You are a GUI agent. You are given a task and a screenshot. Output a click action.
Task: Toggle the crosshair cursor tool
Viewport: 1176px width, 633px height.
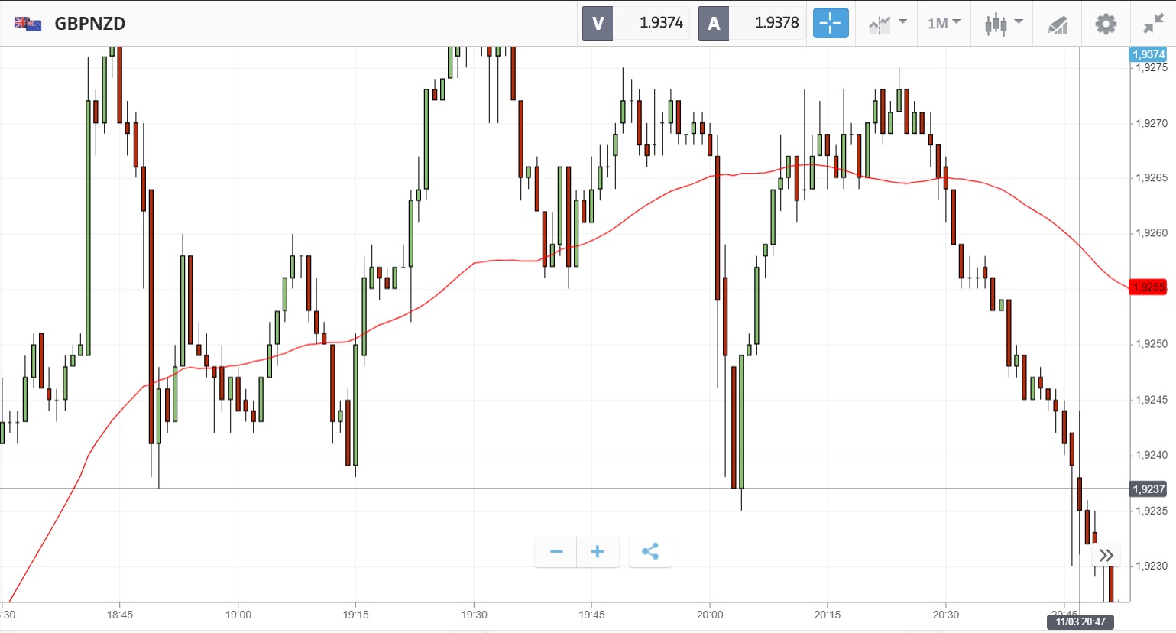click(x=831, y=24)
